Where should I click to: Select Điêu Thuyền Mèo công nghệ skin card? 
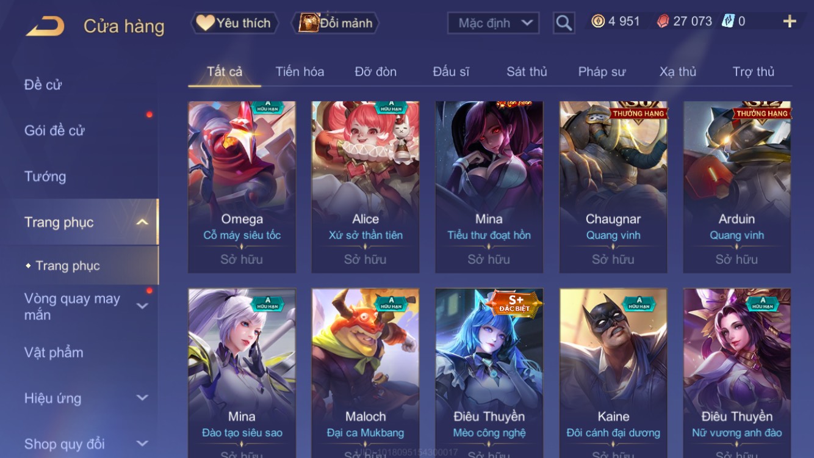[x=489, y=373]
